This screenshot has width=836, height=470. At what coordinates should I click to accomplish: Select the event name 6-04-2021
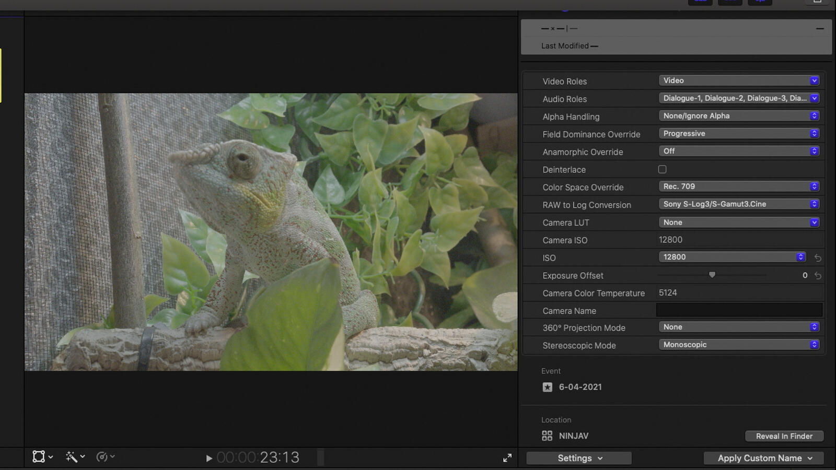point(580,387)
